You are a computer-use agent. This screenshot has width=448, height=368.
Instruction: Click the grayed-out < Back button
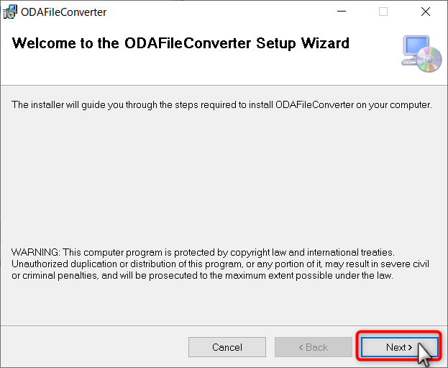[x=313, y=347]
